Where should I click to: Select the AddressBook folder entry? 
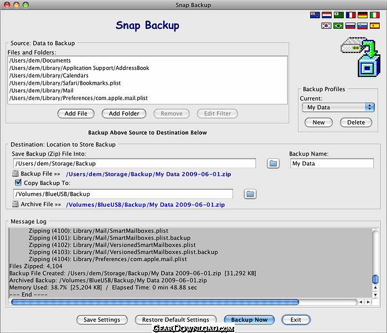[x=148, y=68]
